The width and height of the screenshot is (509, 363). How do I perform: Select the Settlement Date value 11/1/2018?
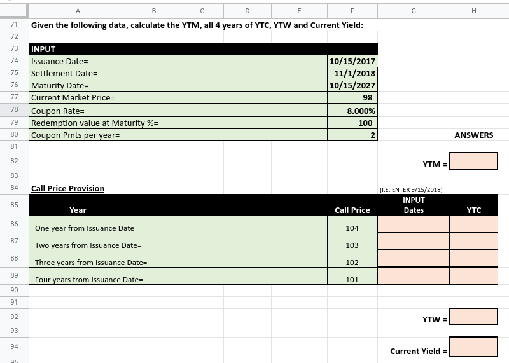point(352,73)
